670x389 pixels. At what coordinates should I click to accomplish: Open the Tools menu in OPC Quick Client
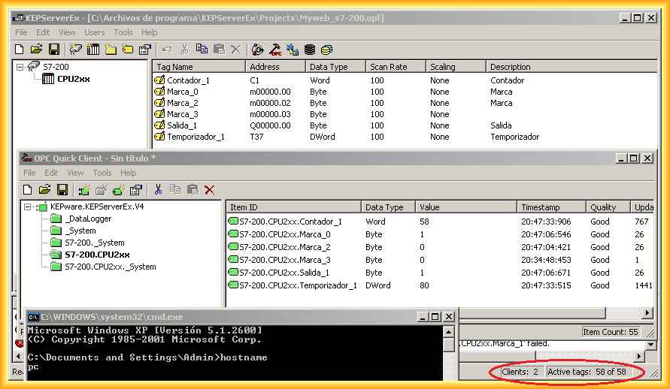(x=102, y=173)
